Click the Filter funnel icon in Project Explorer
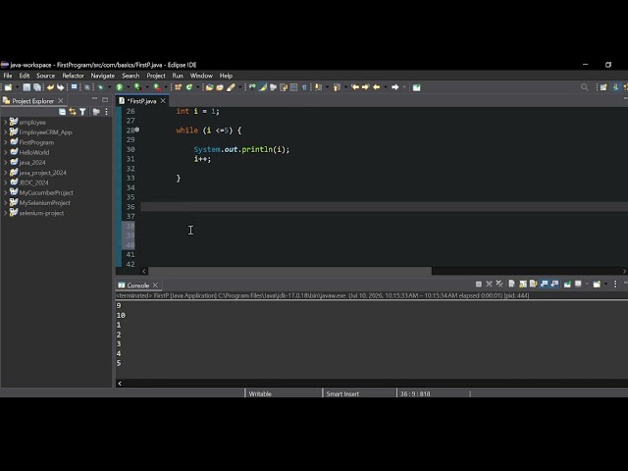 point(82,112)
